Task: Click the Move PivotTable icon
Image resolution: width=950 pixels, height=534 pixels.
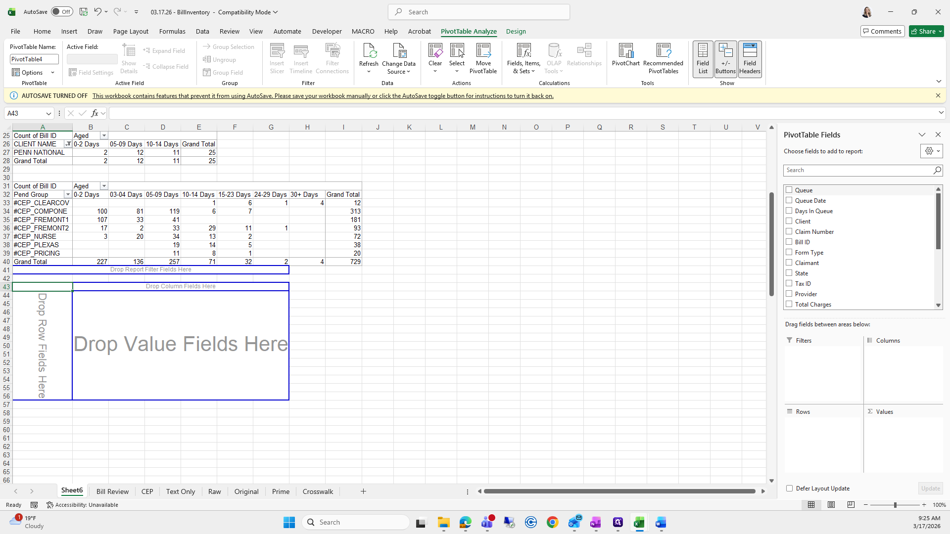Action: [483, 51]
